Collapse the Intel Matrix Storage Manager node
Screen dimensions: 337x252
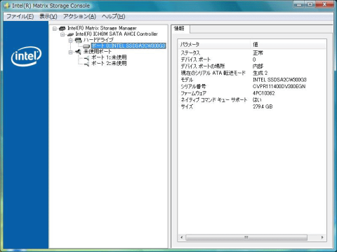tap(55, 29)
